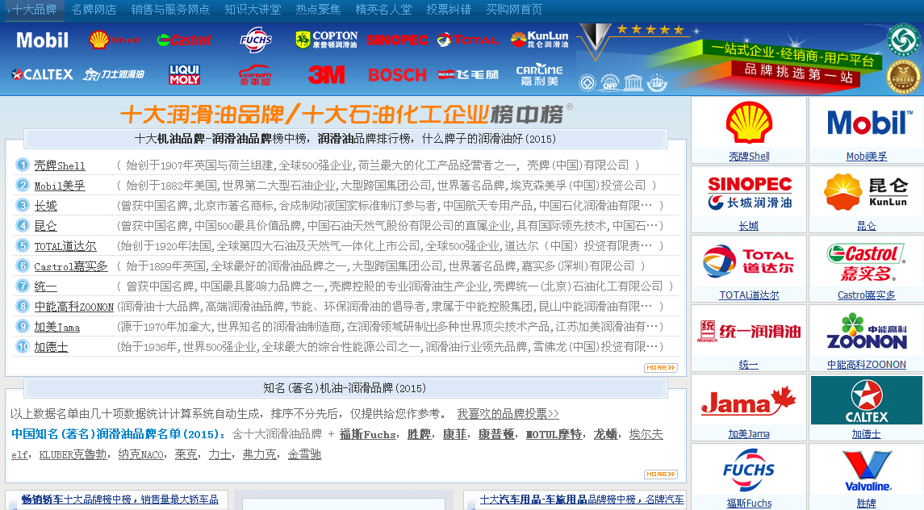Open the 我喜欢的品牌投票>> link

[x=508, y=414]
